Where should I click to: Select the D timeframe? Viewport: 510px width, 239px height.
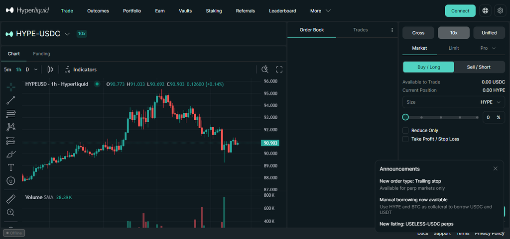pos(27,70)
